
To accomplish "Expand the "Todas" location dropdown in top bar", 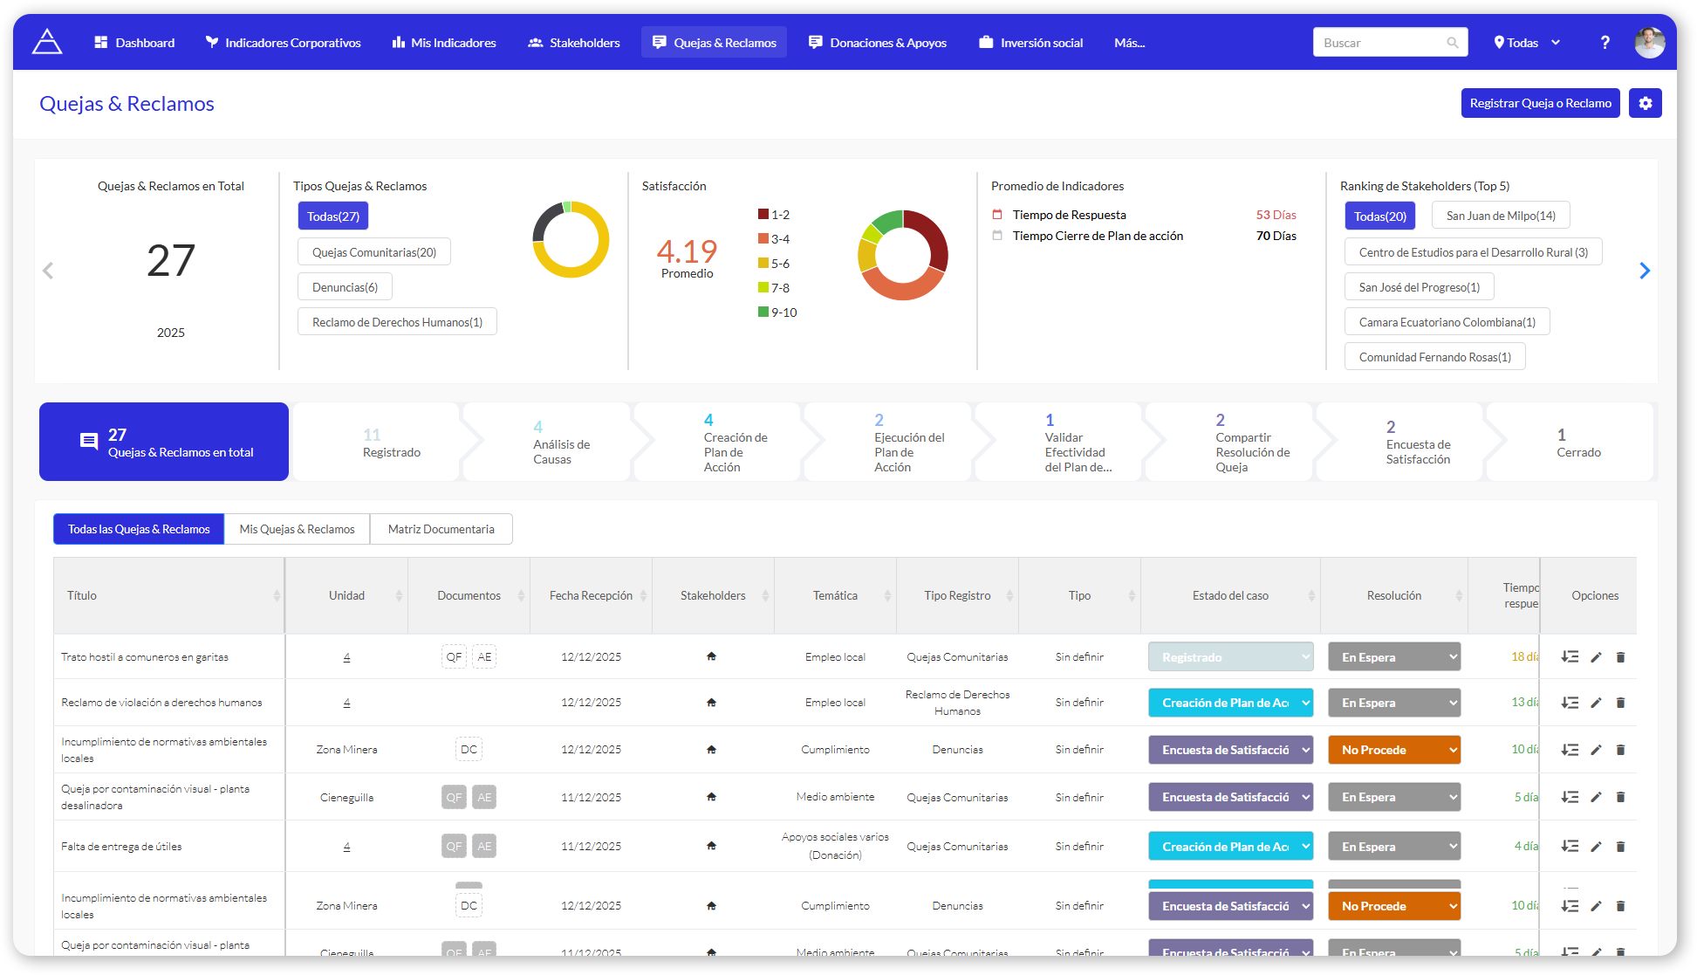I will tap(1527, 42).
